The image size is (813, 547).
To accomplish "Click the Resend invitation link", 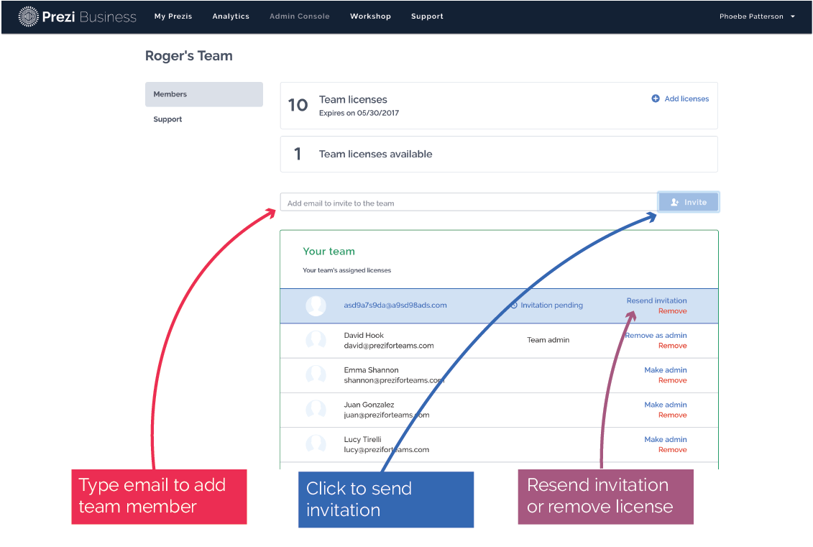I will [656, 300].
